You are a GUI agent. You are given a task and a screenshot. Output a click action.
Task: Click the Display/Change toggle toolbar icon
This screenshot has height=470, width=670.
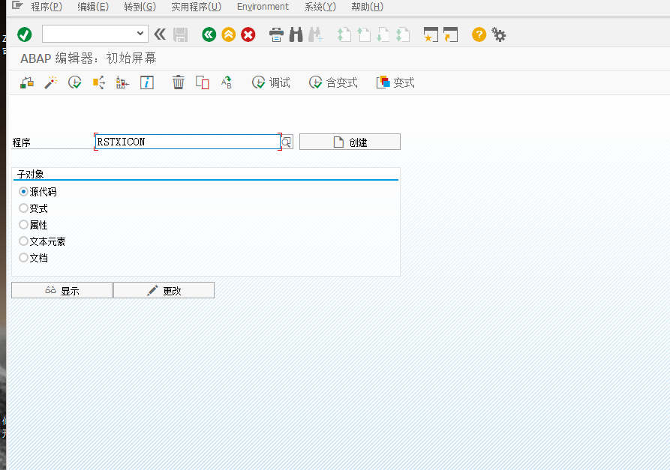pyautogui.click(x=27, y=82)
